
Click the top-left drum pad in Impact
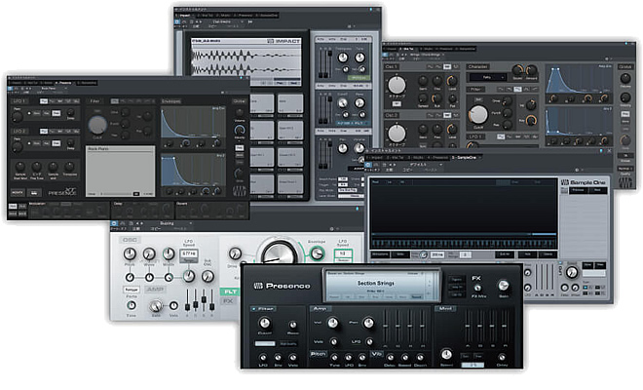(x=262, y=104)
